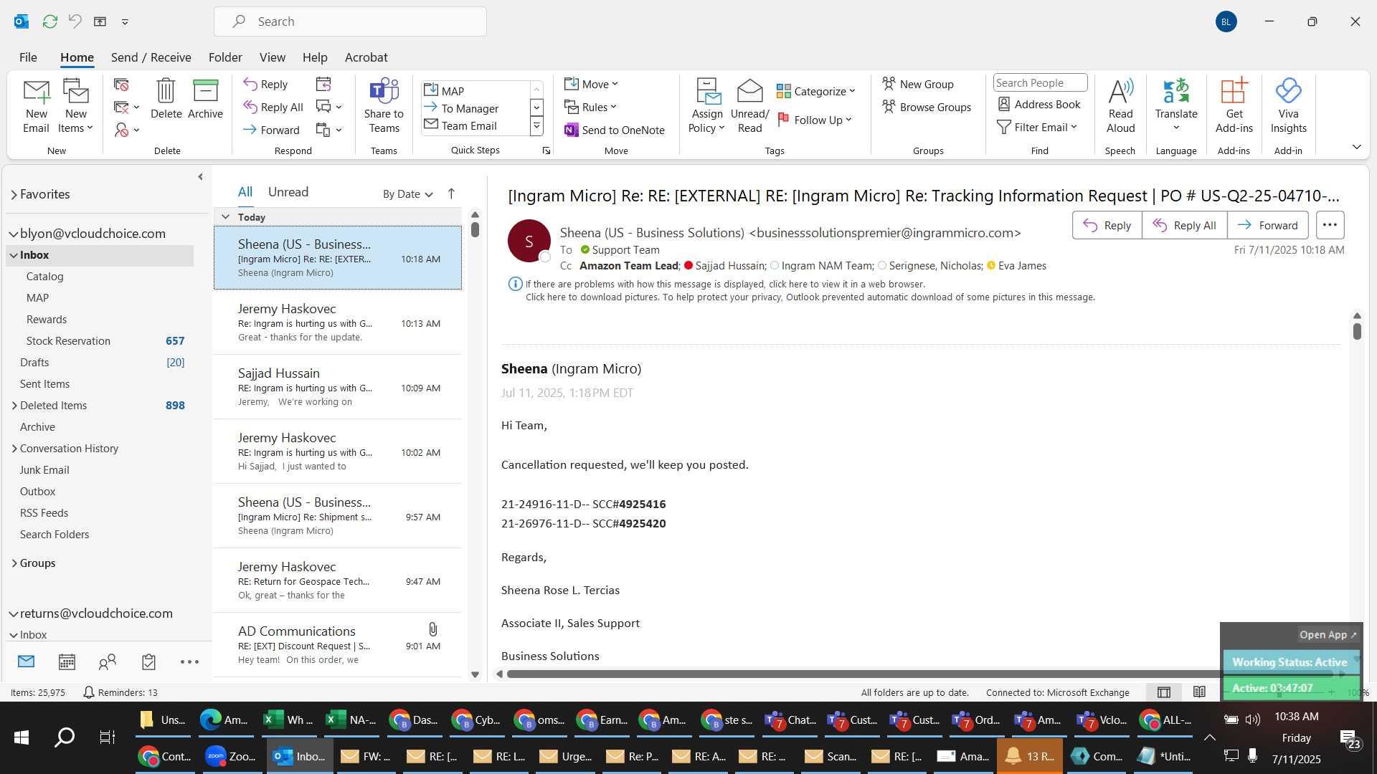Open Categorize dropdown

pyautogui.click(x=815, y=91)
